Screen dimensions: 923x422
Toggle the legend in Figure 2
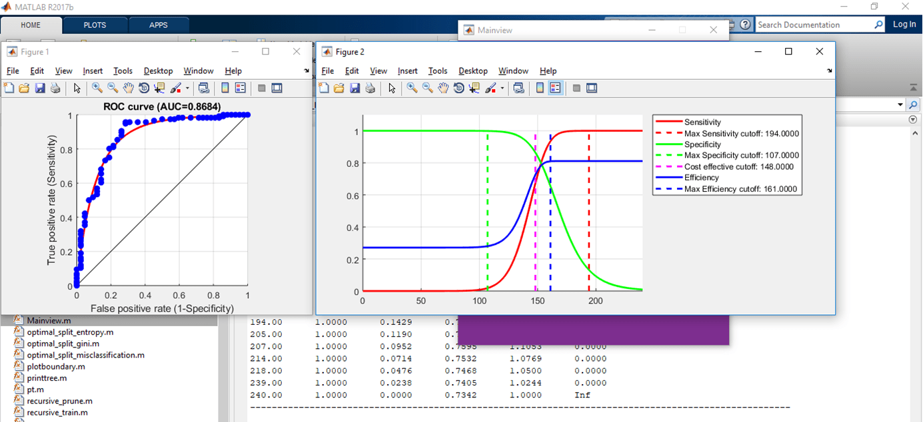click(x=555, y=87)
